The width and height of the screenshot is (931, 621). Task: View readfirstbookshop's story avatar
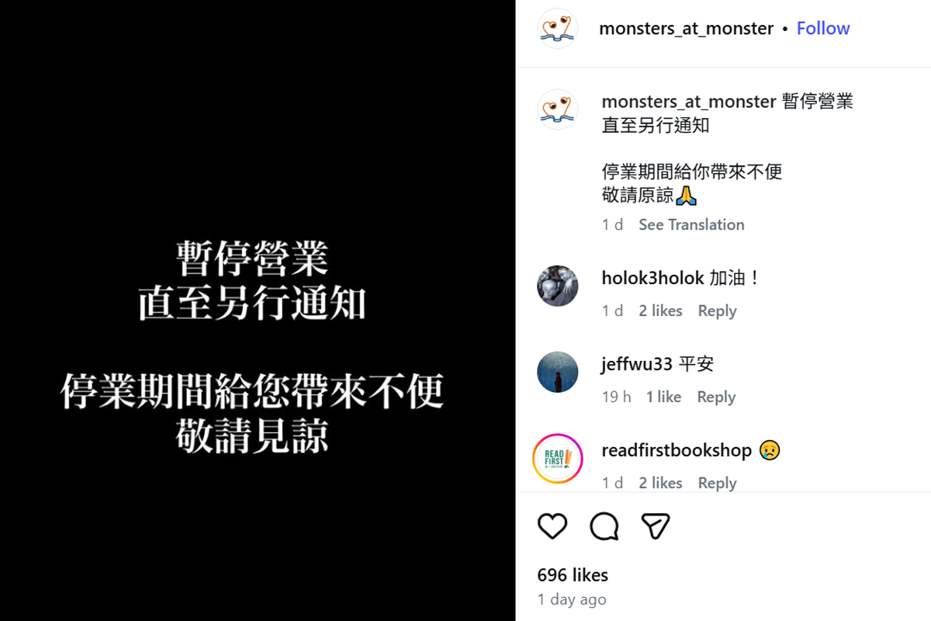click(x=558, y=459)
